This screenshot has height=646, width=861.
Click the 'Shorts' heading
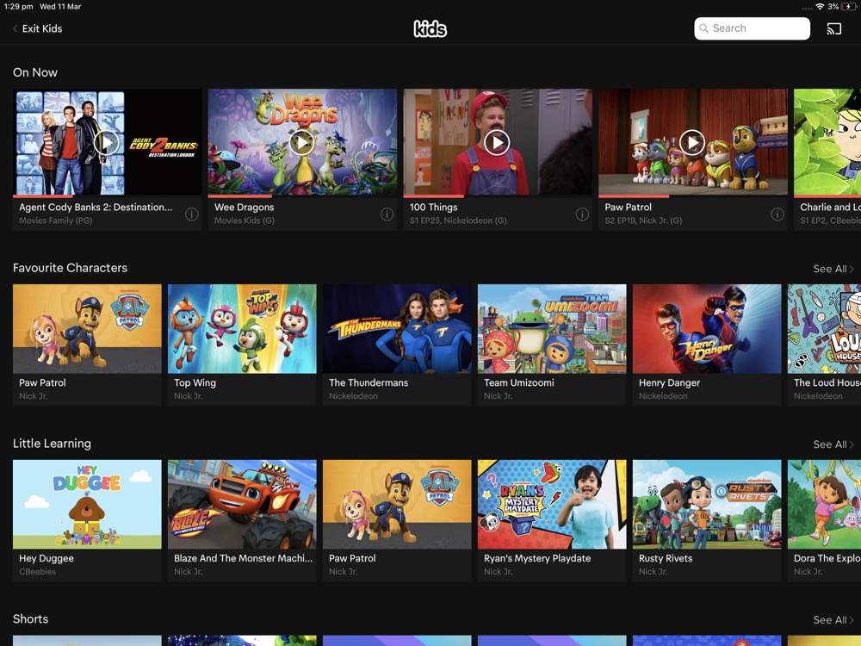(31, 619)
